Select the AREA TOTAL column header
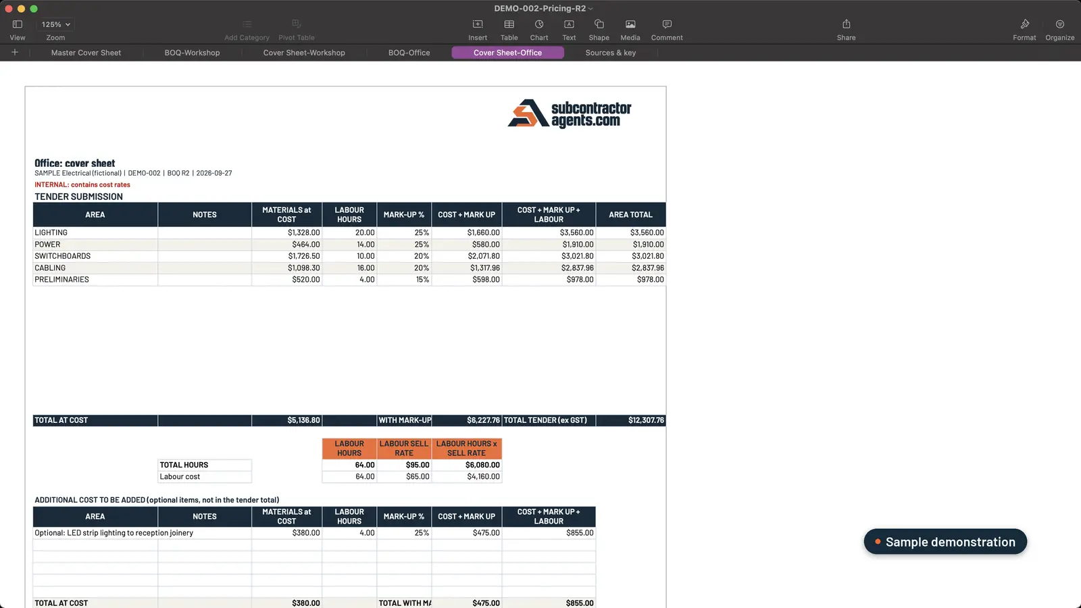 pyautogui.click(x=631, y=215)
